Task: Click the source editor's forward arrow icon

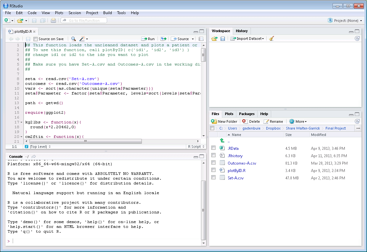Action: (x=18, y=39)
